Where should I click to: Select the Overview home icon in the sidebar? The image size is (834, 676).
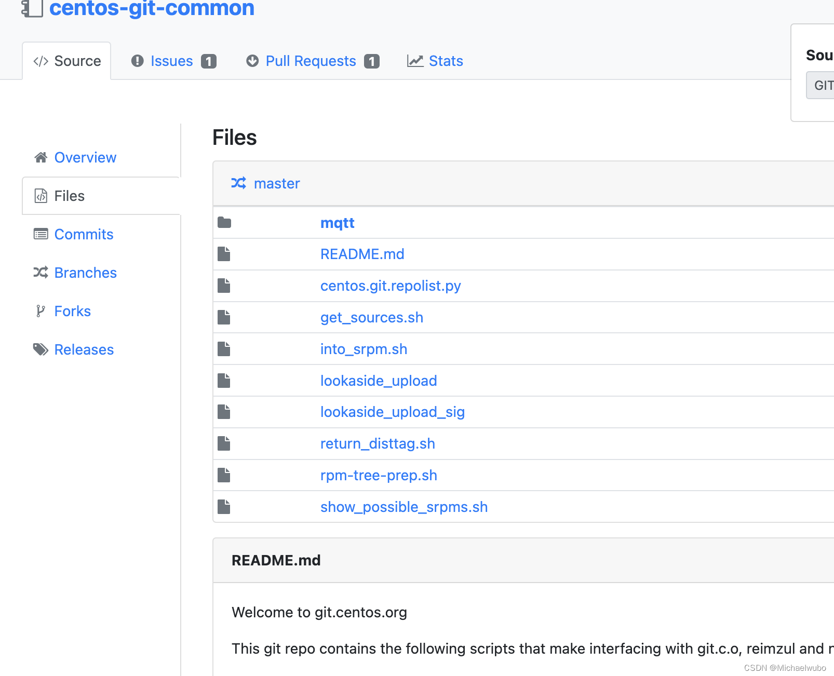pos(41,157)
